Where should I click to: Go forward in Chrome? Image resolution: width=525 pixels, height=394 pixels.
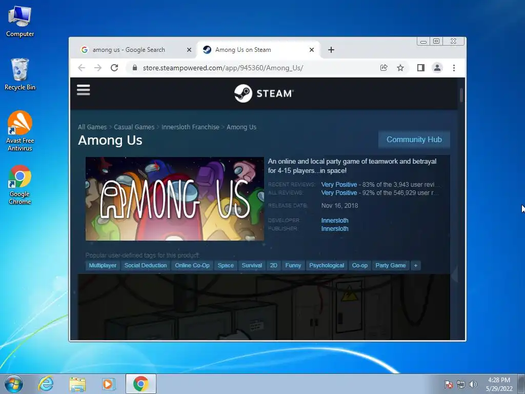pyautogui.click(x=98, y=68)
